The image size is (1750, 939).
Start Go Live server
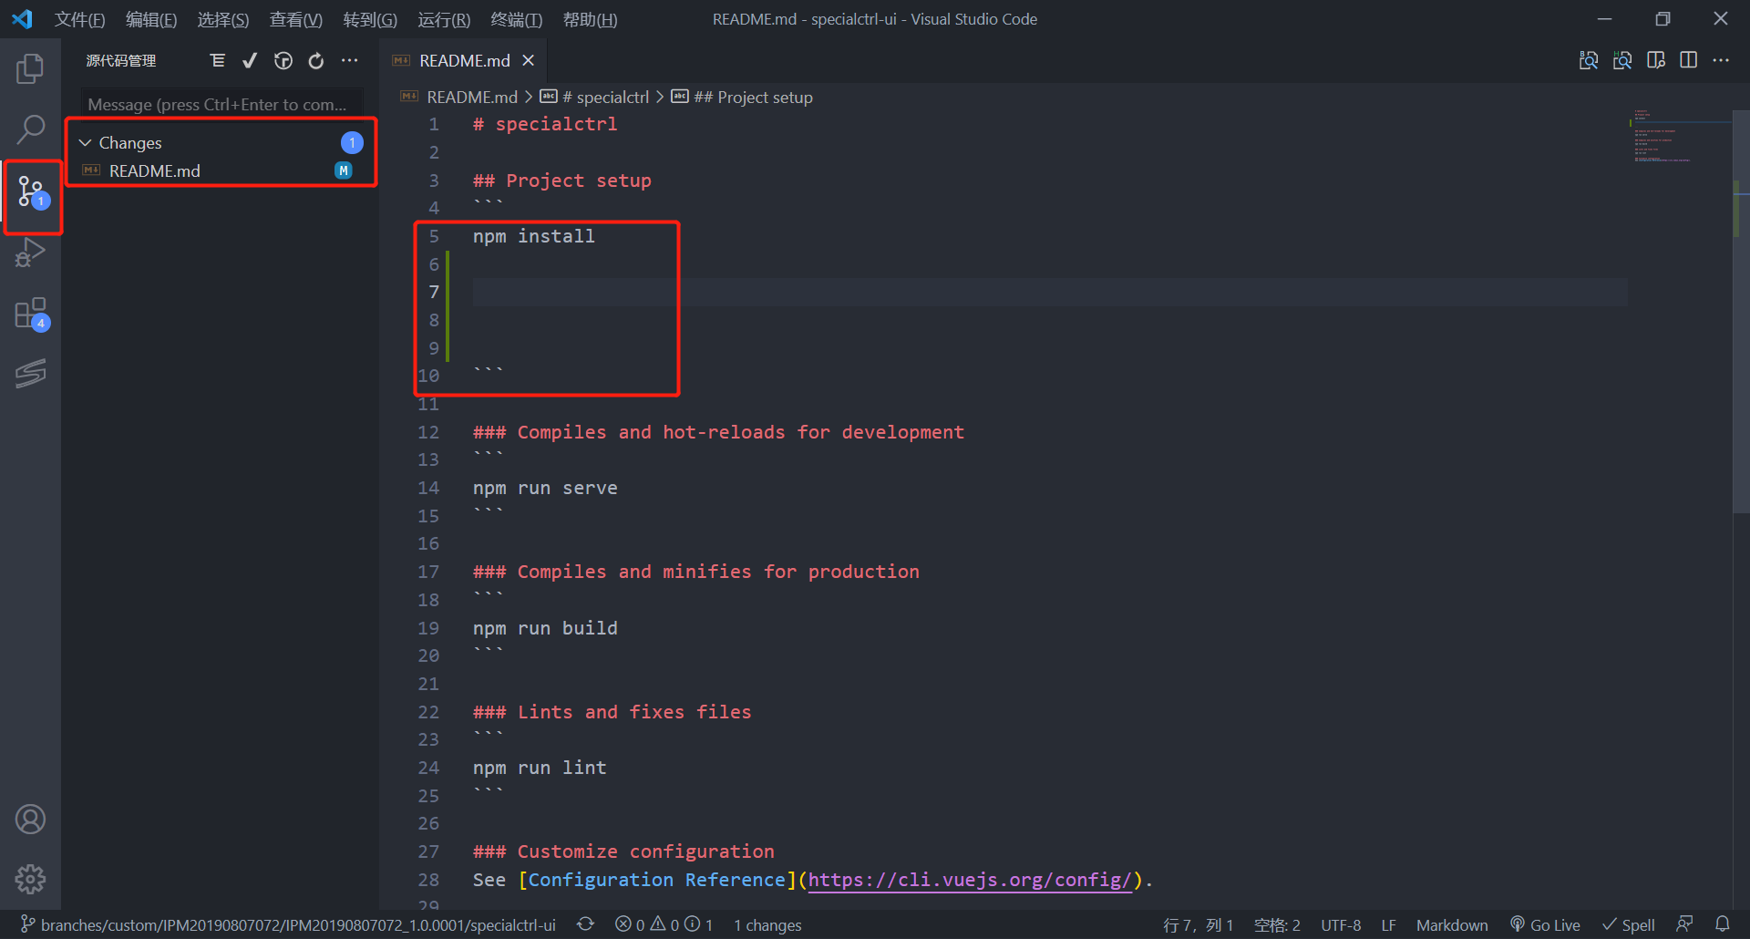click(1545, 924)
